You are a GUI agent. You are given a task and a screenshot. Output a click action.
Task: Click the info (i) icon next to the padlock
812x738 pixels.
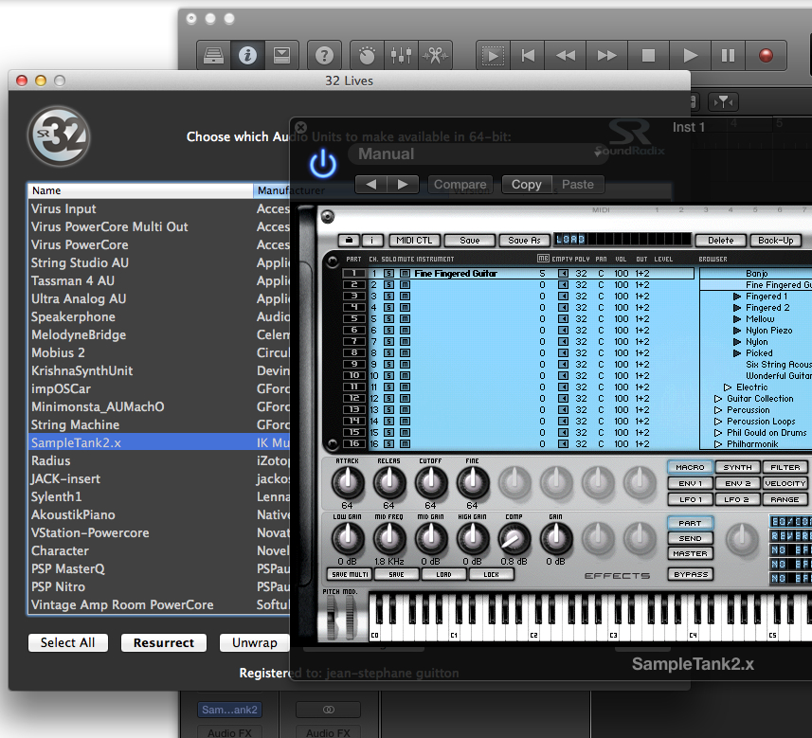(370, 240)
